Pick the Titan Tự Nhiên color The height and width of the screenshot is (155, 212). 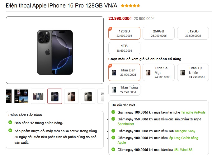pyautogui.click(x=193, y=72)
